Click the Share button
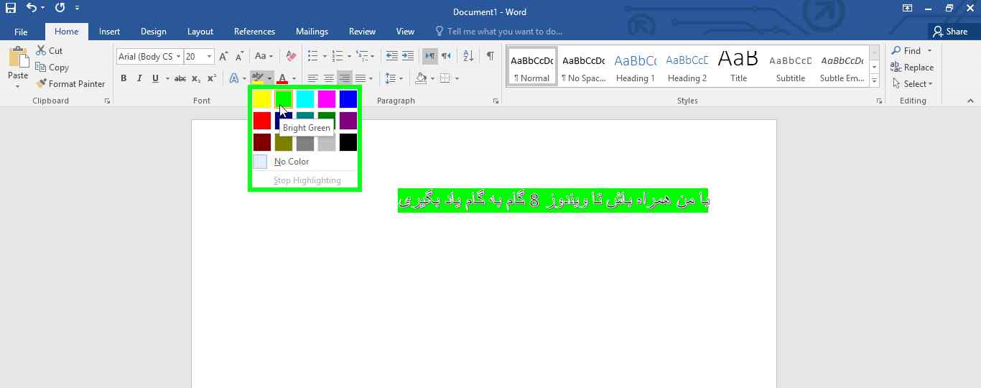 (x=949, y=32)
